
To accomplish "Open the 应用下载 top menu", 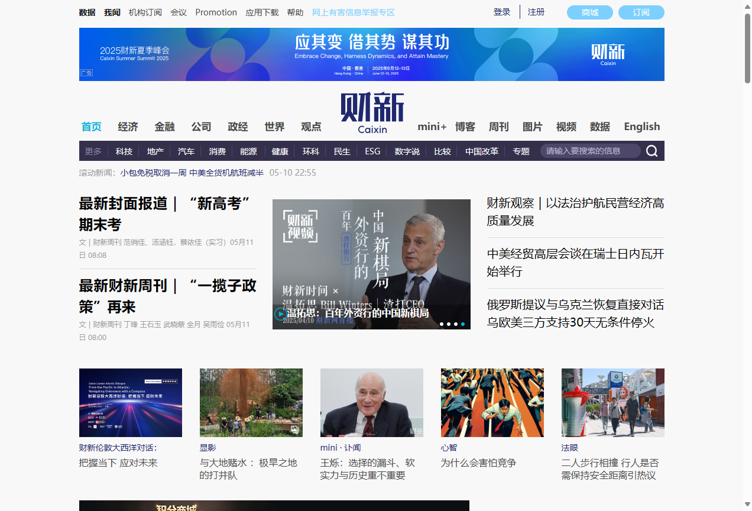I will (x=262, y=12).
